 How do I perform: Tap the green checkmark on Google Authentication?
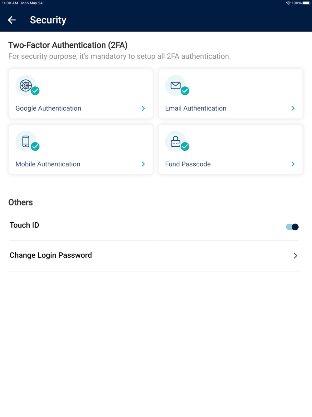[35, 91]
